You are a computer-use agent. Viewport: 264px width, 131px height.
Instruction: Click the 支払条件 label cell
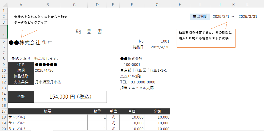(21, 82)
